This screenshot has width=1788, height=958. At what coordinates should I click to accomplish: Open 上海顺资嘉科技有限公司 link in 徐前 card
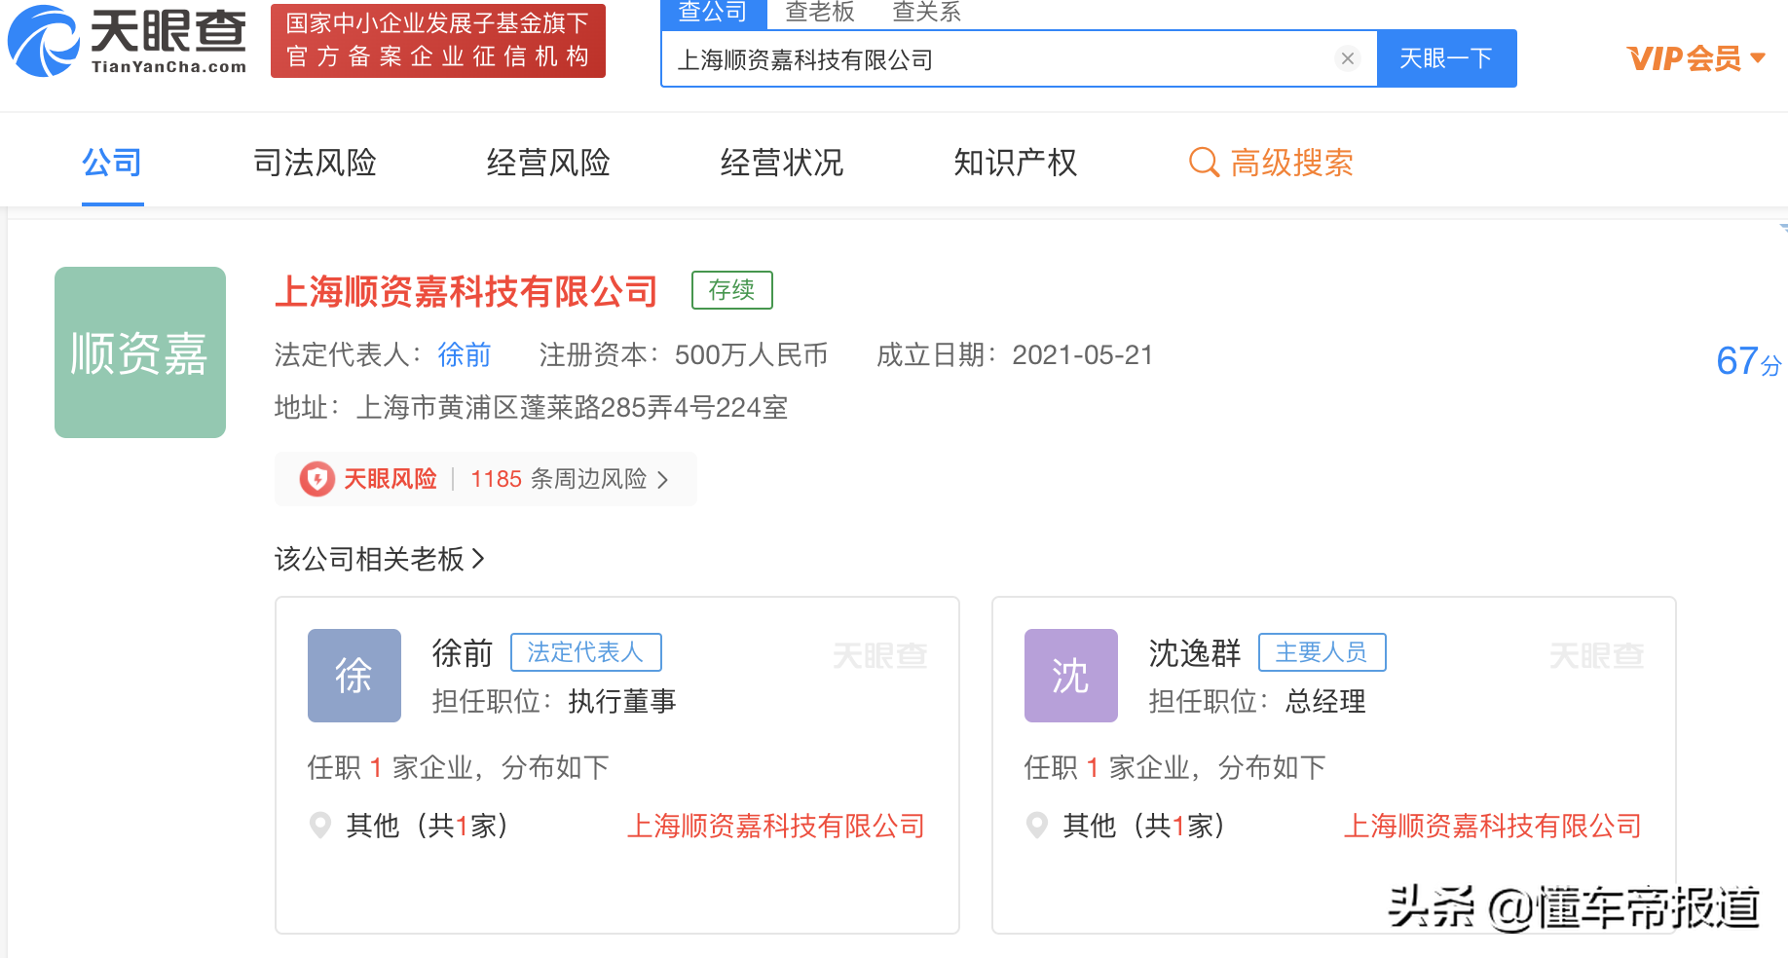click(776, 827)
